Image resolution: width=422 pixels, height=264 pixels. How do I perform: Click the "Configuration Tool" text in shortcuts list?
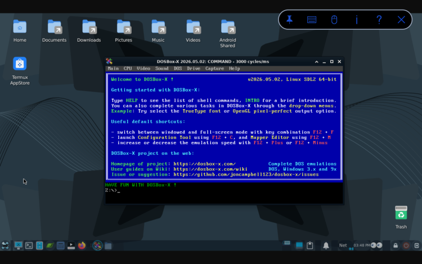[x=164, y=137]
